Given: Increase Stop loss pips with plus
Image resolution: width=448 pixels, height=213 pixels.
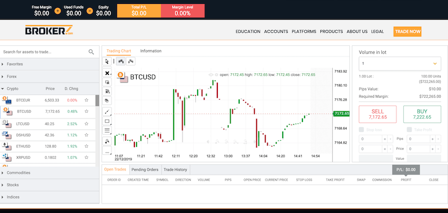Looking at the screenshot, I should pyautogui.click(x=385, y=139).
